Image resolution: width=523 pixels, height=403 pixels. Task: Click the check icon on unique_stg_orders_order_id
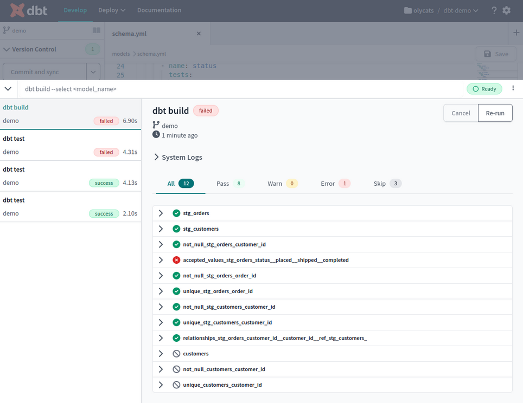pyautogui.click(x=176, y=291)
